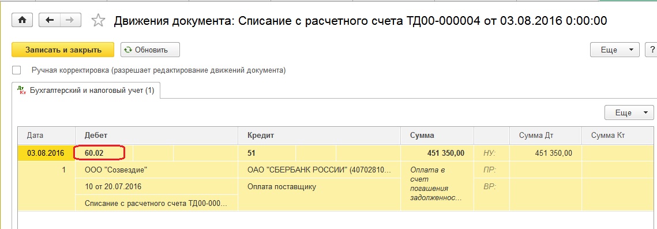Click the Сумма column header
657x229 pixels.
437,135
